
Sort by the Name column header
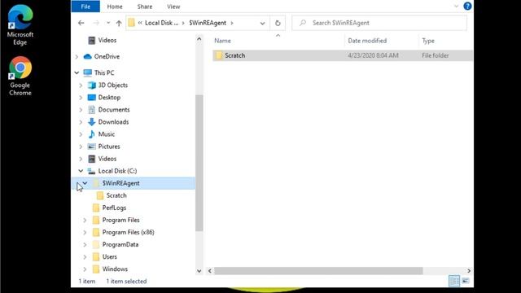click(222, 41)
